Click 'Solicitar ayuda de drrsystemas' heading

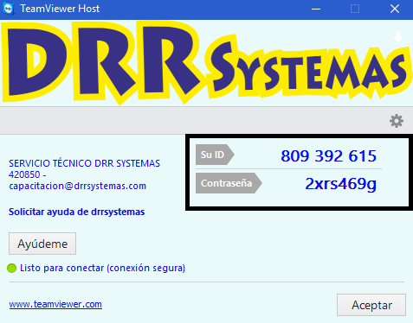tap(77, 212)
